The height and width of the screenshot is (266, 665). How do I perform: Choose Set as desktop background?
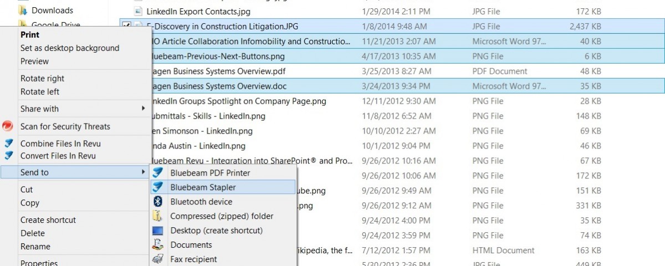tap(70, 48)
